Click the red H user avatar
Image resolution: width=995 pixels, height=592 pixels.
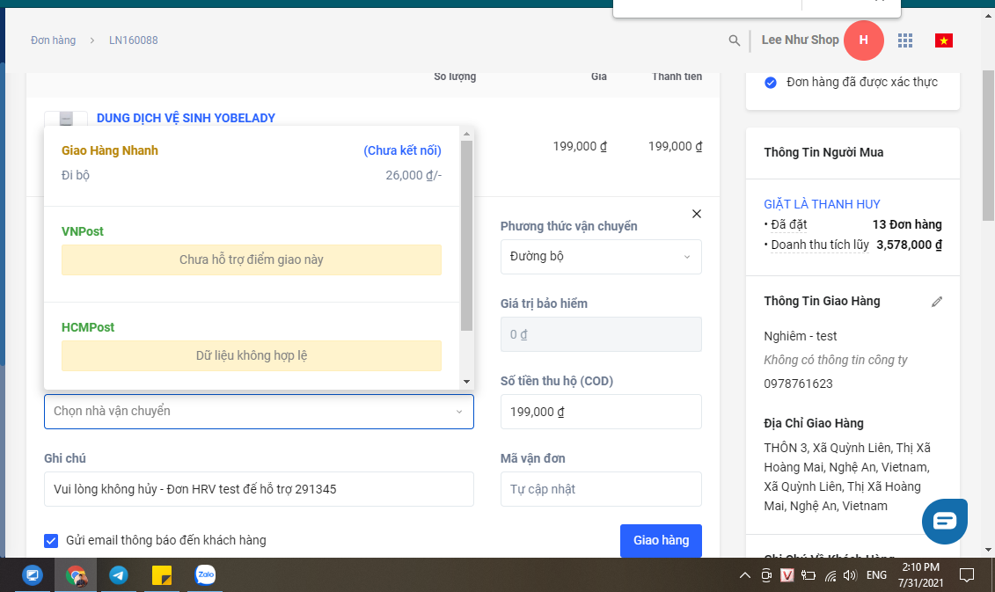click(864, 40)
